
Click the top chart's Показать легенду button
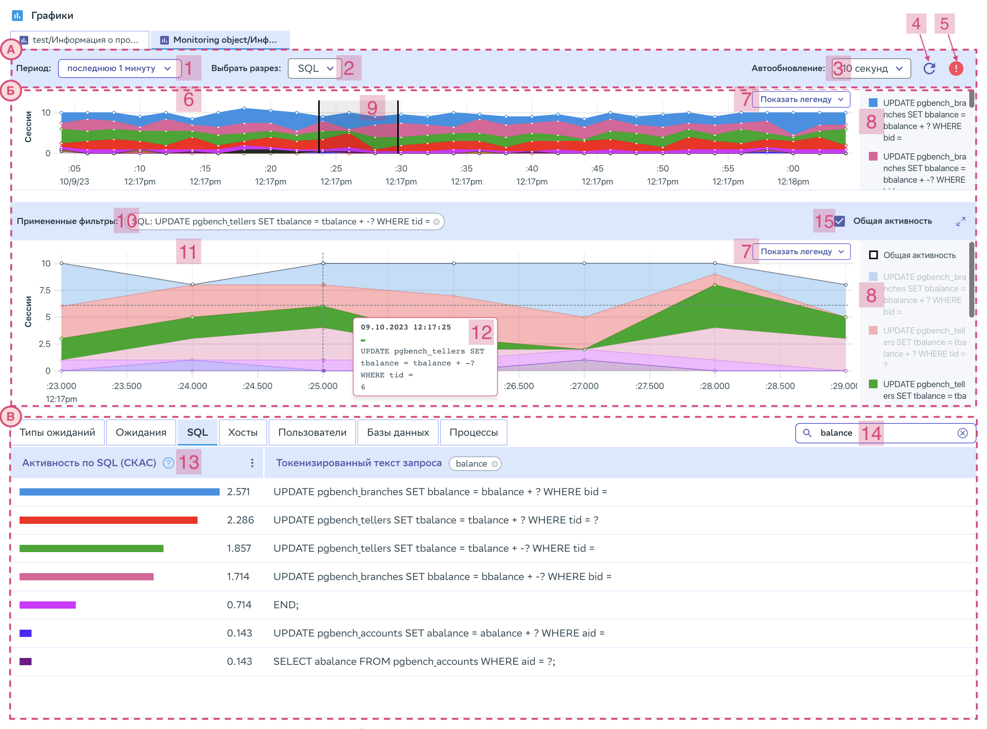pyautogui.click(x=801, y=99)
